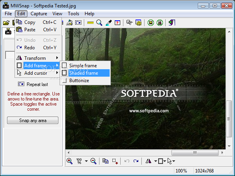This screenshot has width=235, height=176.
Task: Expand the frame dropdown in bottom toolbar
Action: [164, 161]
